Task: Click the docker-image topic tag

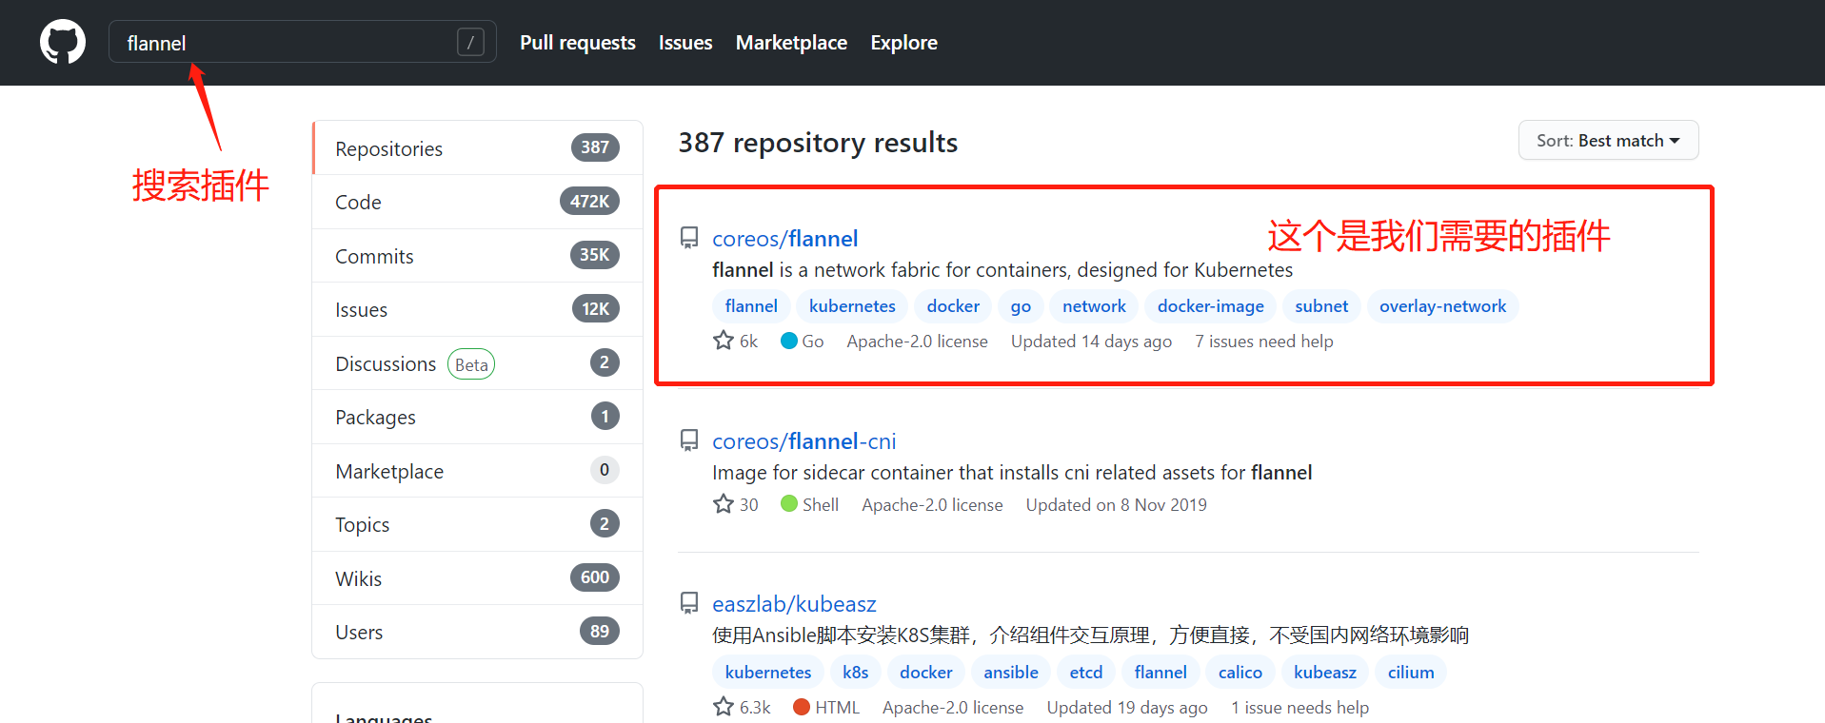Action: click(1210, 306)
